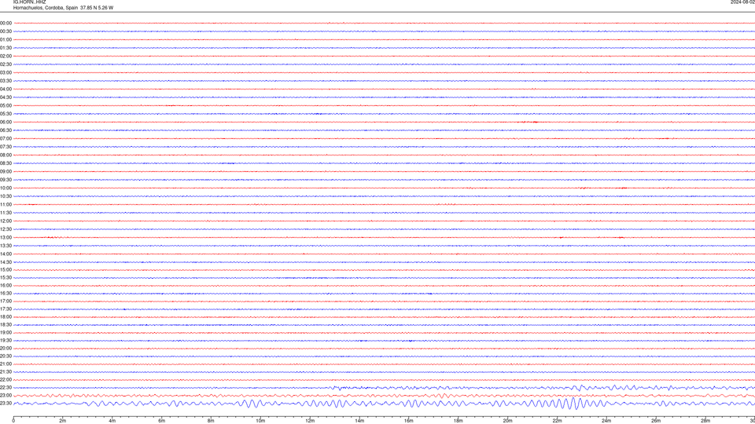The image size is (755, 424).
Task: Click the "09:30" time row label
Action: point(6,180)
